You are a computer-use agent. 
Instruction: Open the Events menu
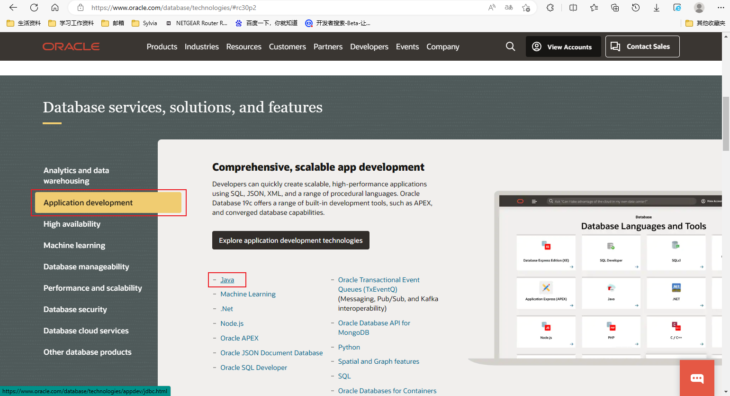pyautogui.click(x=407, y=46)
